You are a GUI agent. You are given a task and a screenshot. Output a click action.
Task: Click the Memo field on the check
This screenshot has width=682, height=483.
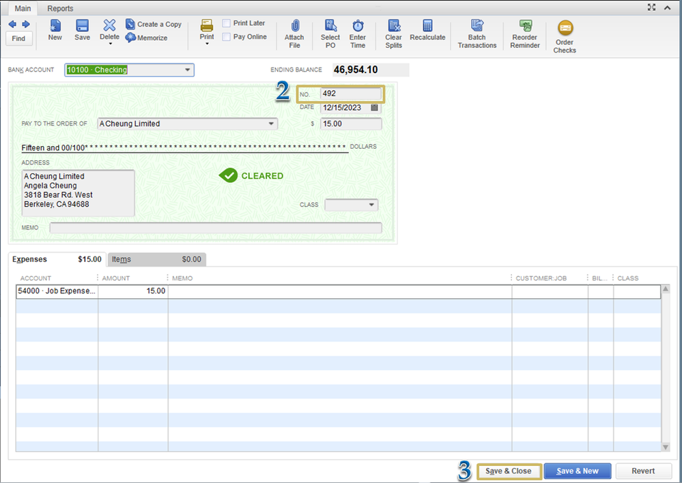click(216, 228)
